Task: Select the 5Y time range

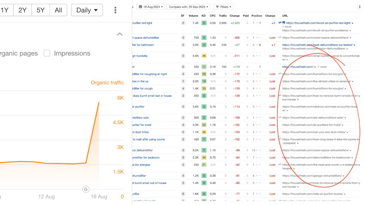Action: point(41,10)
